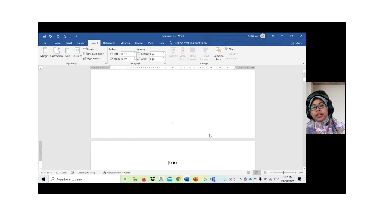The image size is (384, 216).
Task: Click the Indent Right value field
Action: coord(127,59)
